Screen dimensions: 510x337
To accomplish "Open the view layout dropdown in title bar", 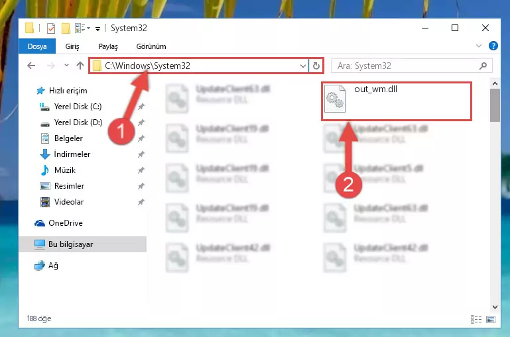I will [x=83, y=28].
